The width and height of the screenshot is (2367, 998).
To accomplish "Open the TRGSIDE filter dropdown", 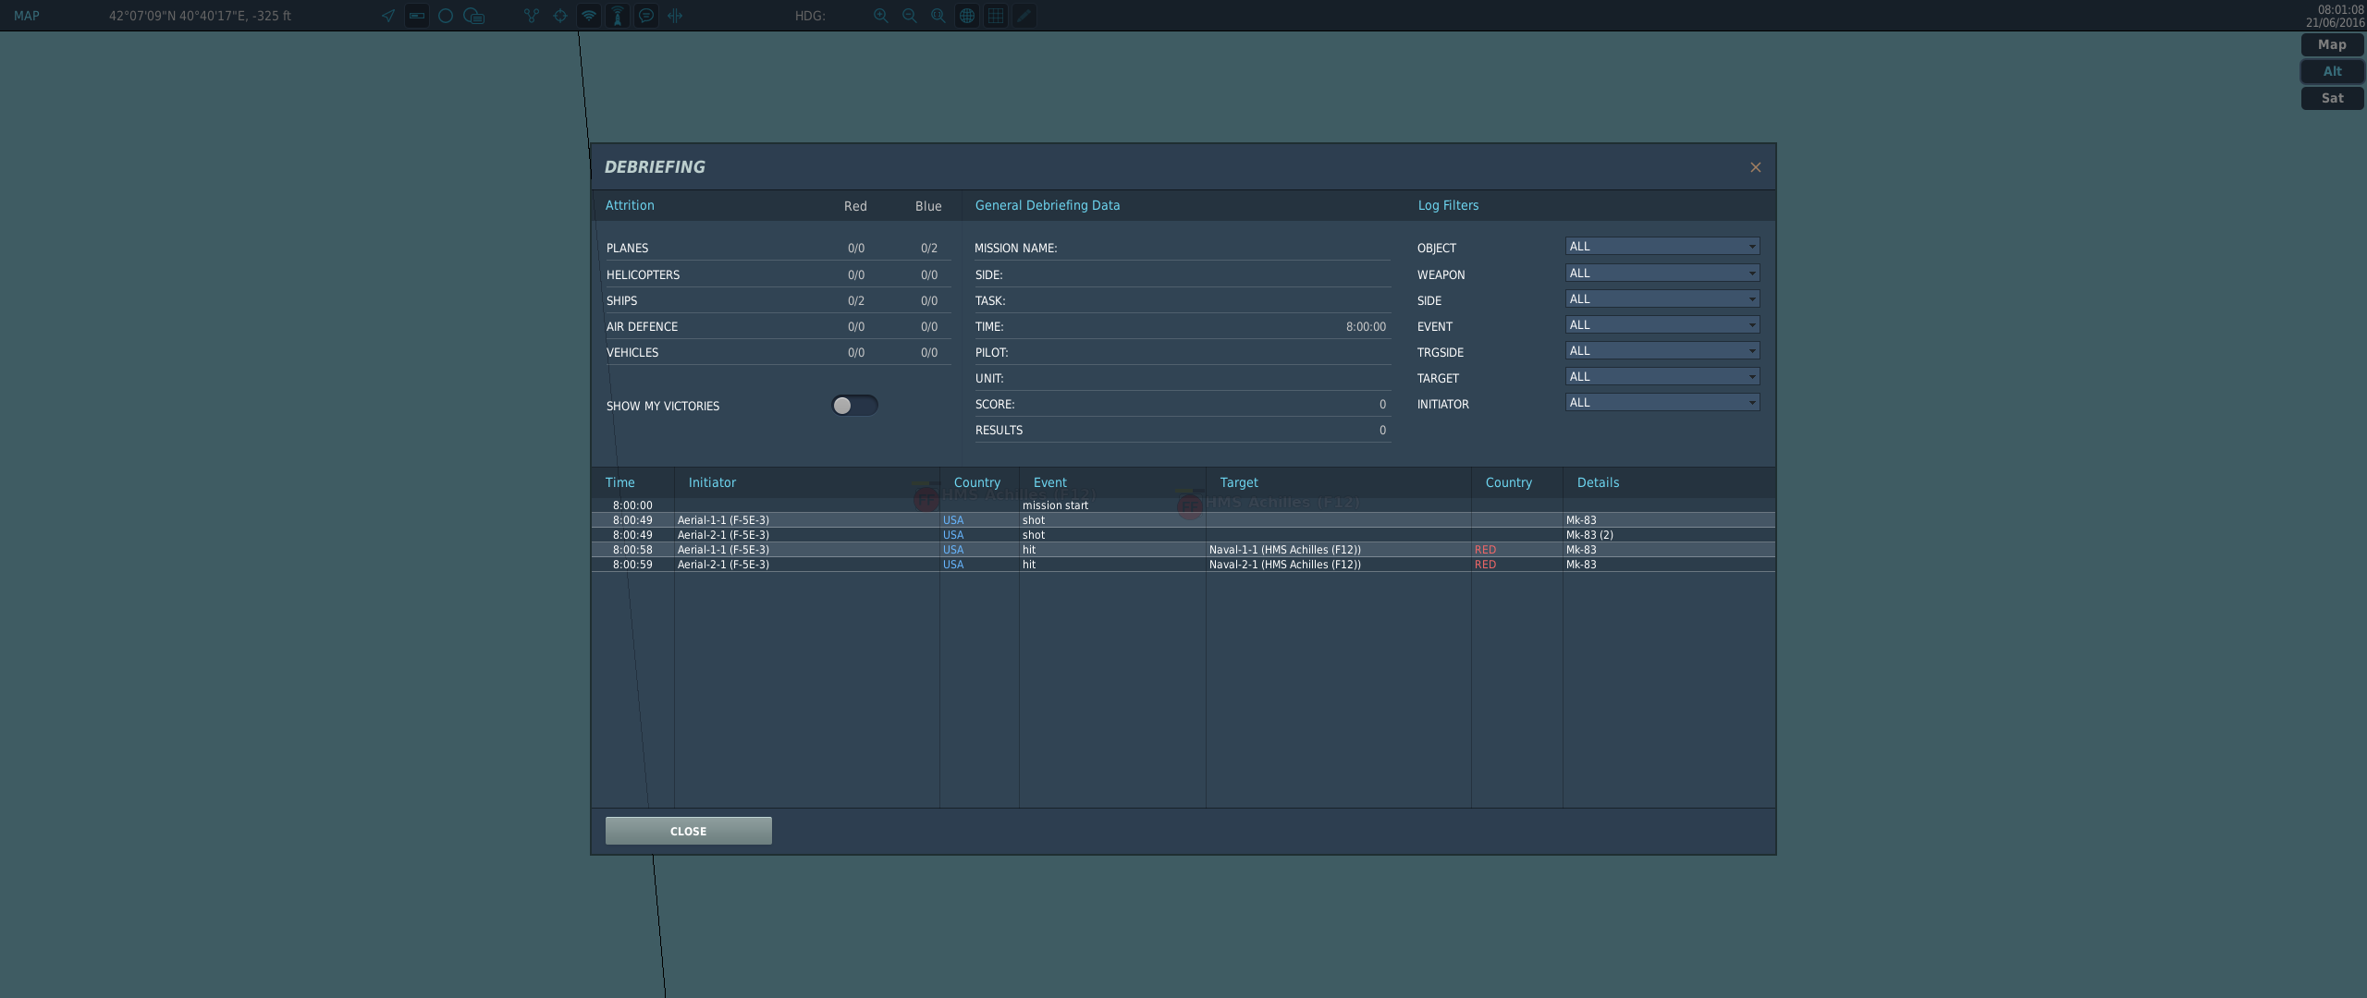I will [x=1662, y=351].
